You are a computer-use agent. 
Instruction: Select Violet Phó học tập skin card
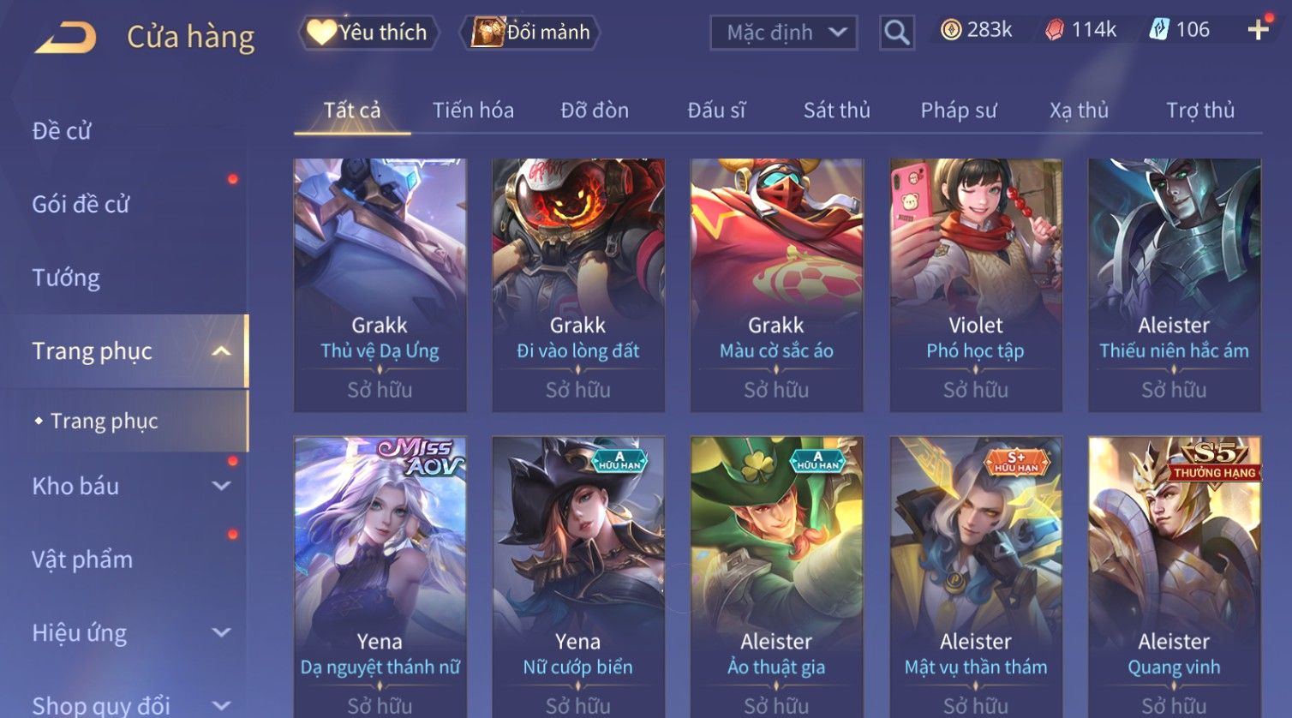click(x=975, y=284)
